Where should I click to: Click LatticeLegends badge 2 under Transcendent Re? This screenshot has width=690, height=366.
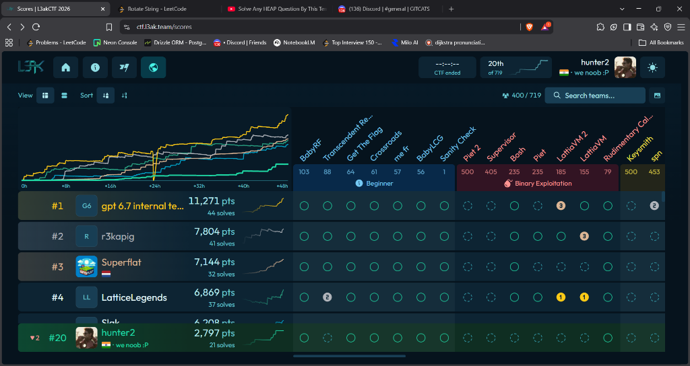pos(327,297)
